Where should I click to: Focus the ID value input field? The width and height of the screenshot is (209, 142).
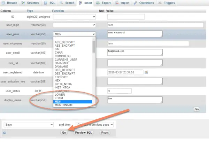pyautogui.click(x=126, y=17)
